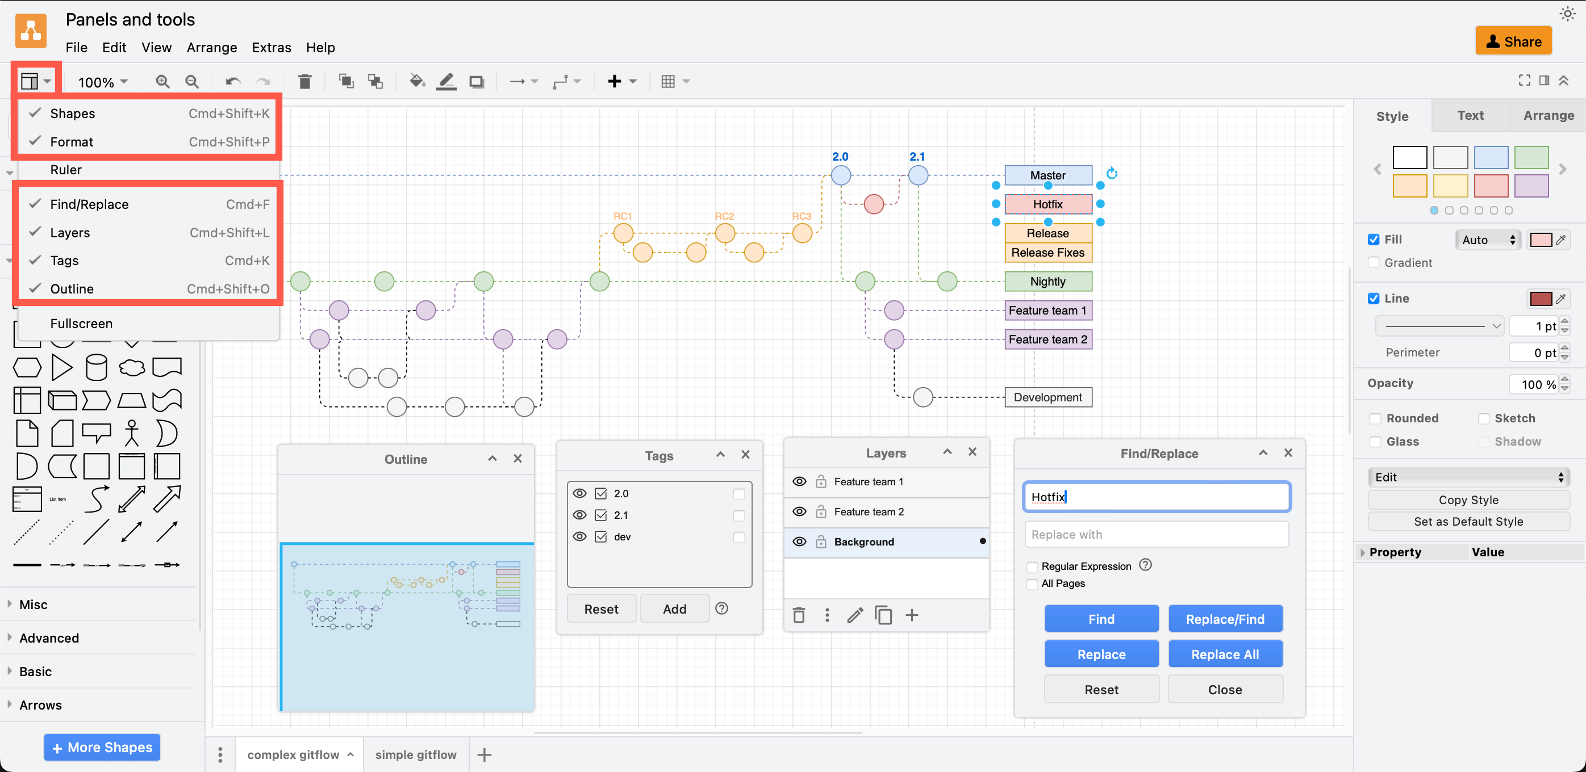Uncheck the dev tag checkbox
This screenshot has width=1586, height=772.
tap(601, 536)
